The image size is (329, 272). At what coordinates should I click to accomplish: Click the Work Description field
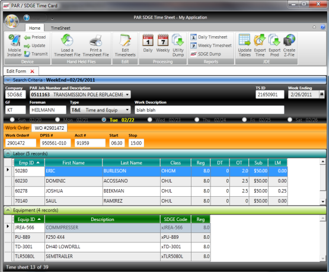(209, 110)
